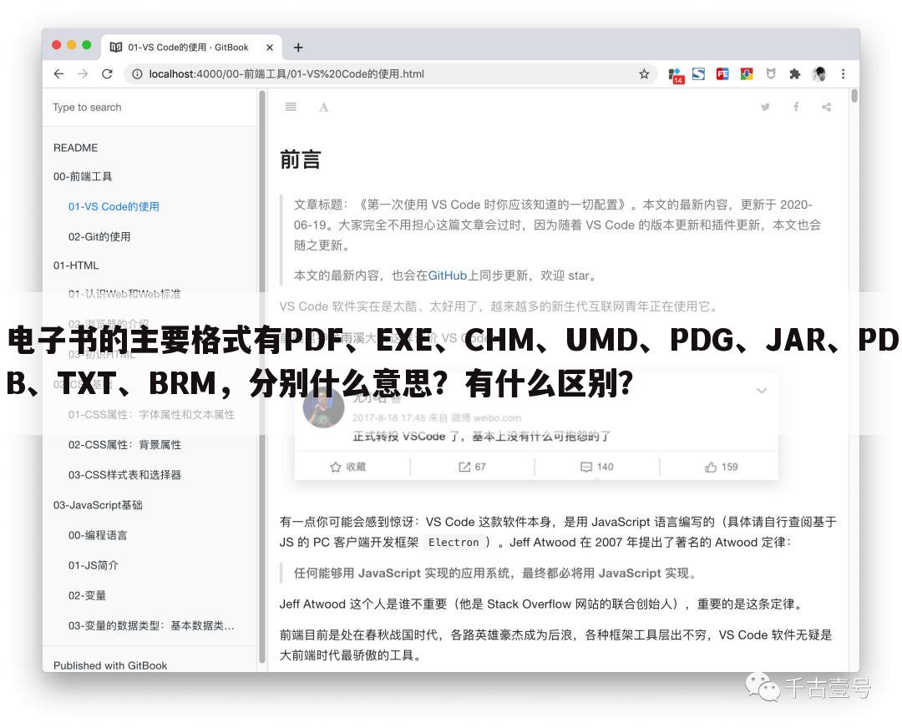This screenshot has height=728, width=902.
Task: Open the 01-HTML chapter
Action: point(76,265)
